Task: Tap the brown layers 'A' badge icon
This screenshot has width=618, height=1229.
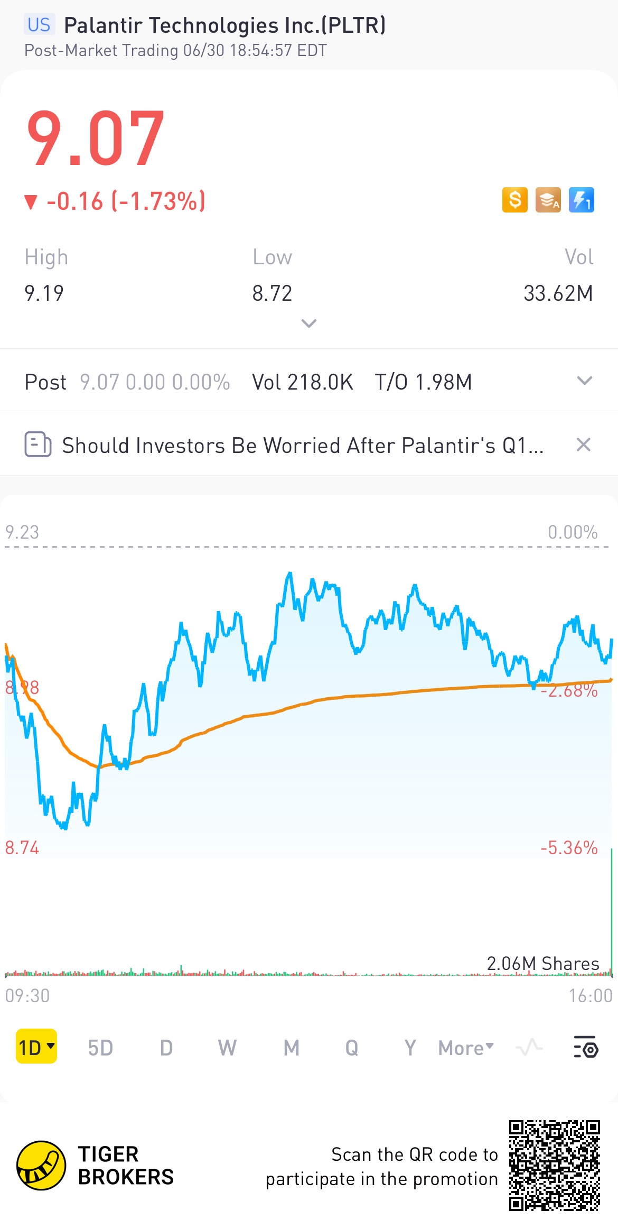Action: (x=548, y=200)
